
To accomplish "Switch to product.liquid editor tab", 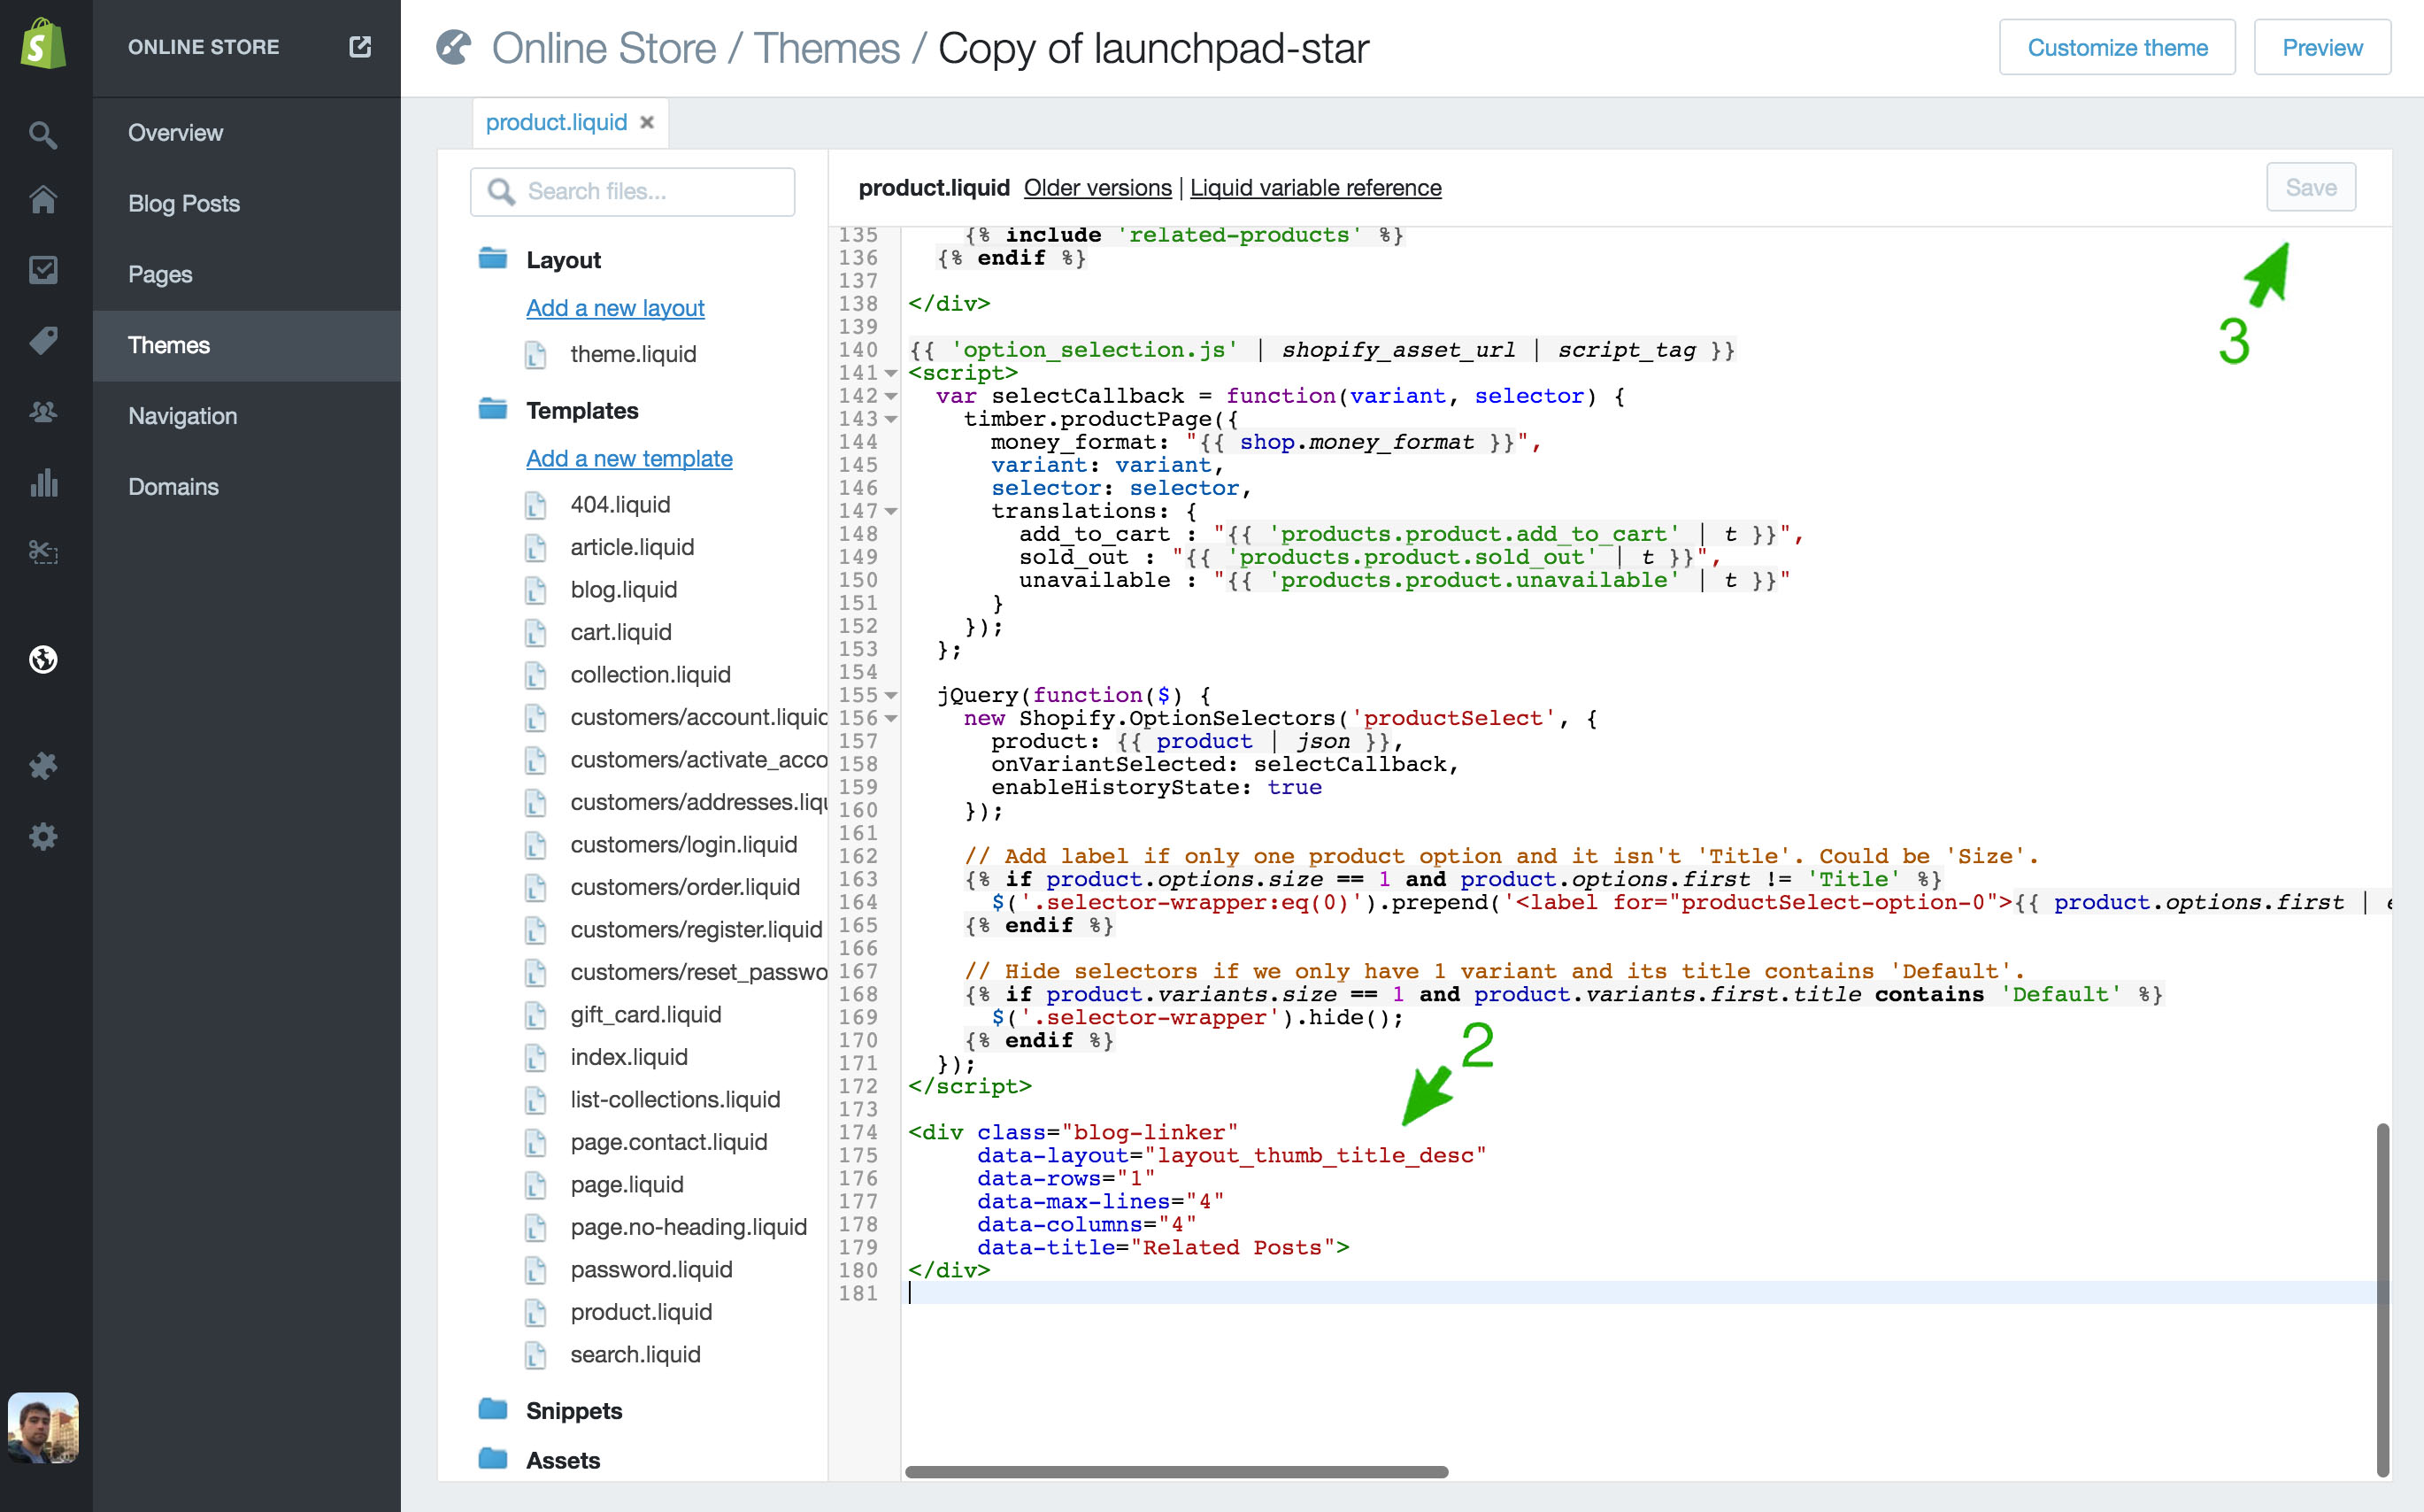I will 556,122.
